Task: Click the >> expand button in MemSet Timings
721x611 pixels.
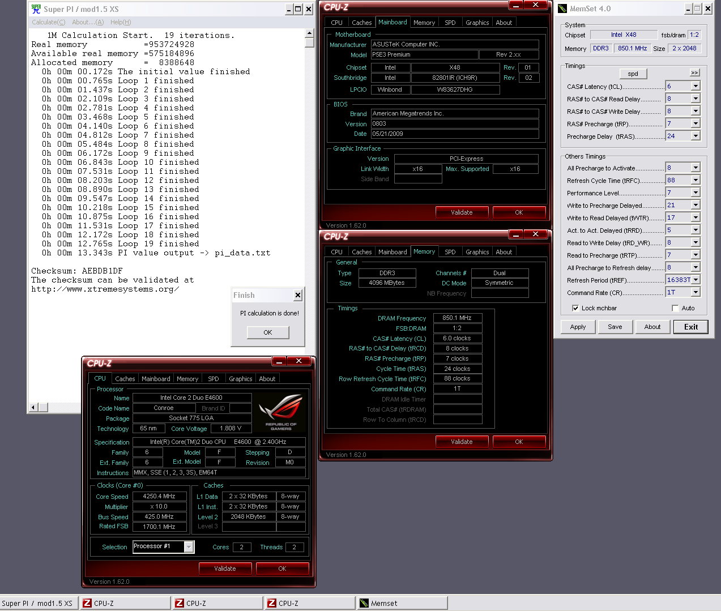Action: click(695, 72)
